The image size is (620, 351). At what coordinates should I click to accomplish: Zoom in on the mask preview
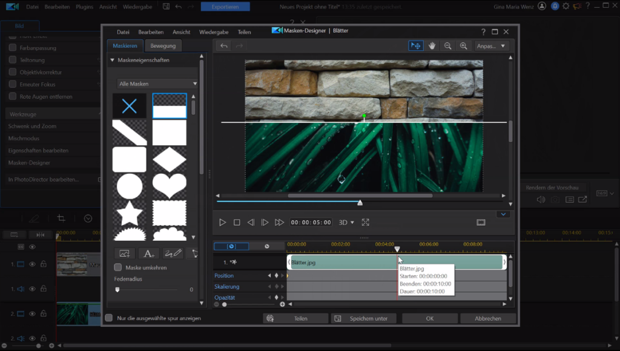tap(463, 46)
